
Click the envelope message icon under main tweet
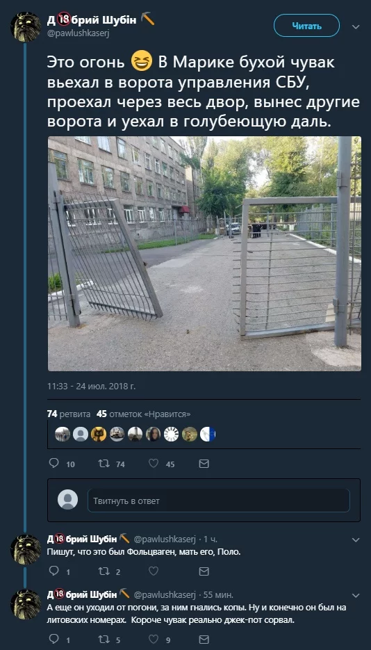204,464
